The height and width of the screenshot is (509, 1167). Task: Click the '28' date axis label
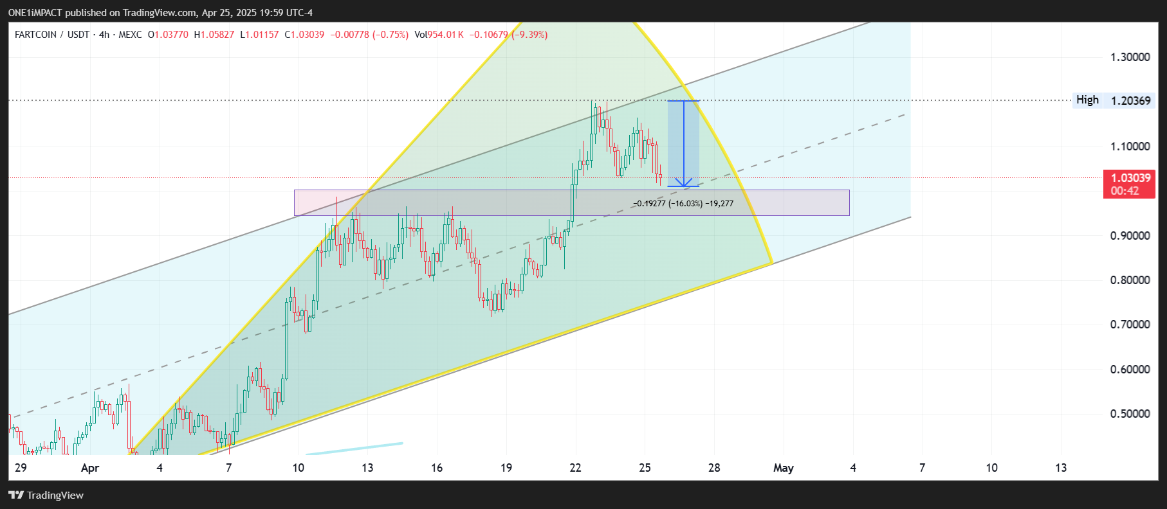[x=714, y=468]
